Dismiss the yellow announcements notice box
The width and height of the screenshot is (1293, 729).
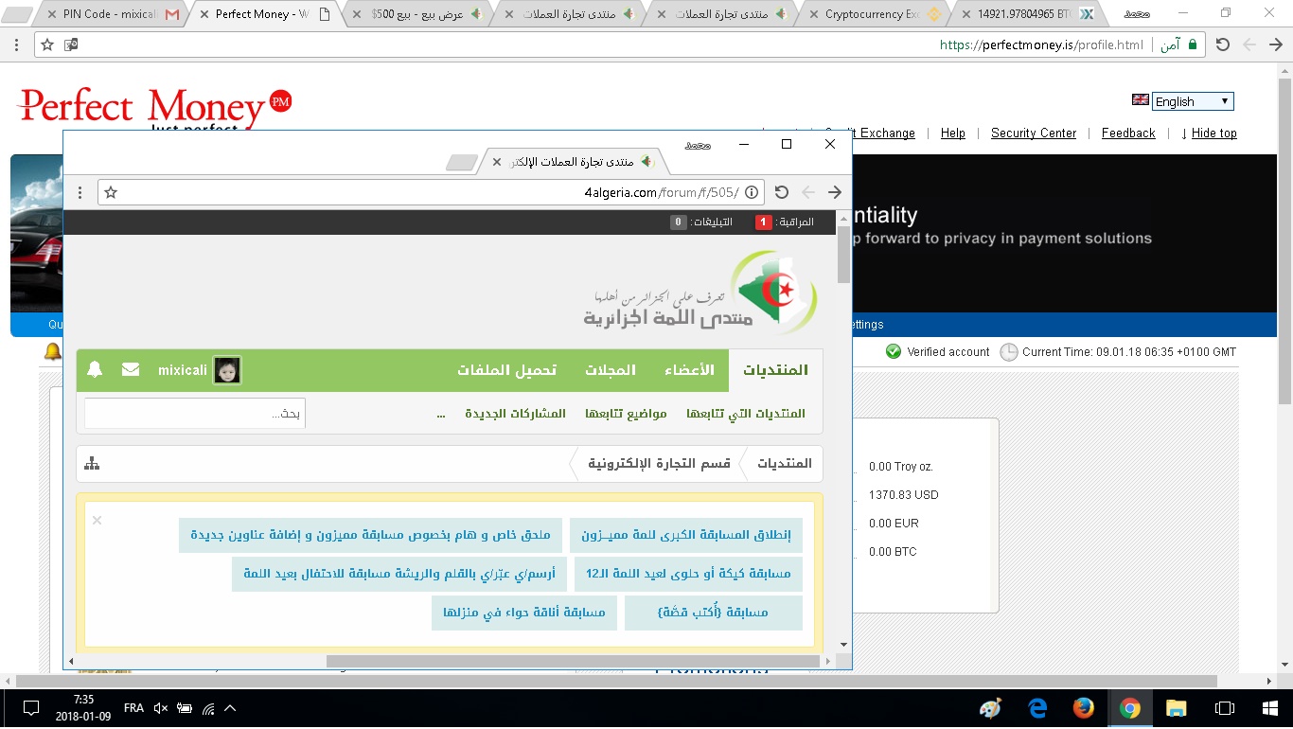tap(97, 520)
